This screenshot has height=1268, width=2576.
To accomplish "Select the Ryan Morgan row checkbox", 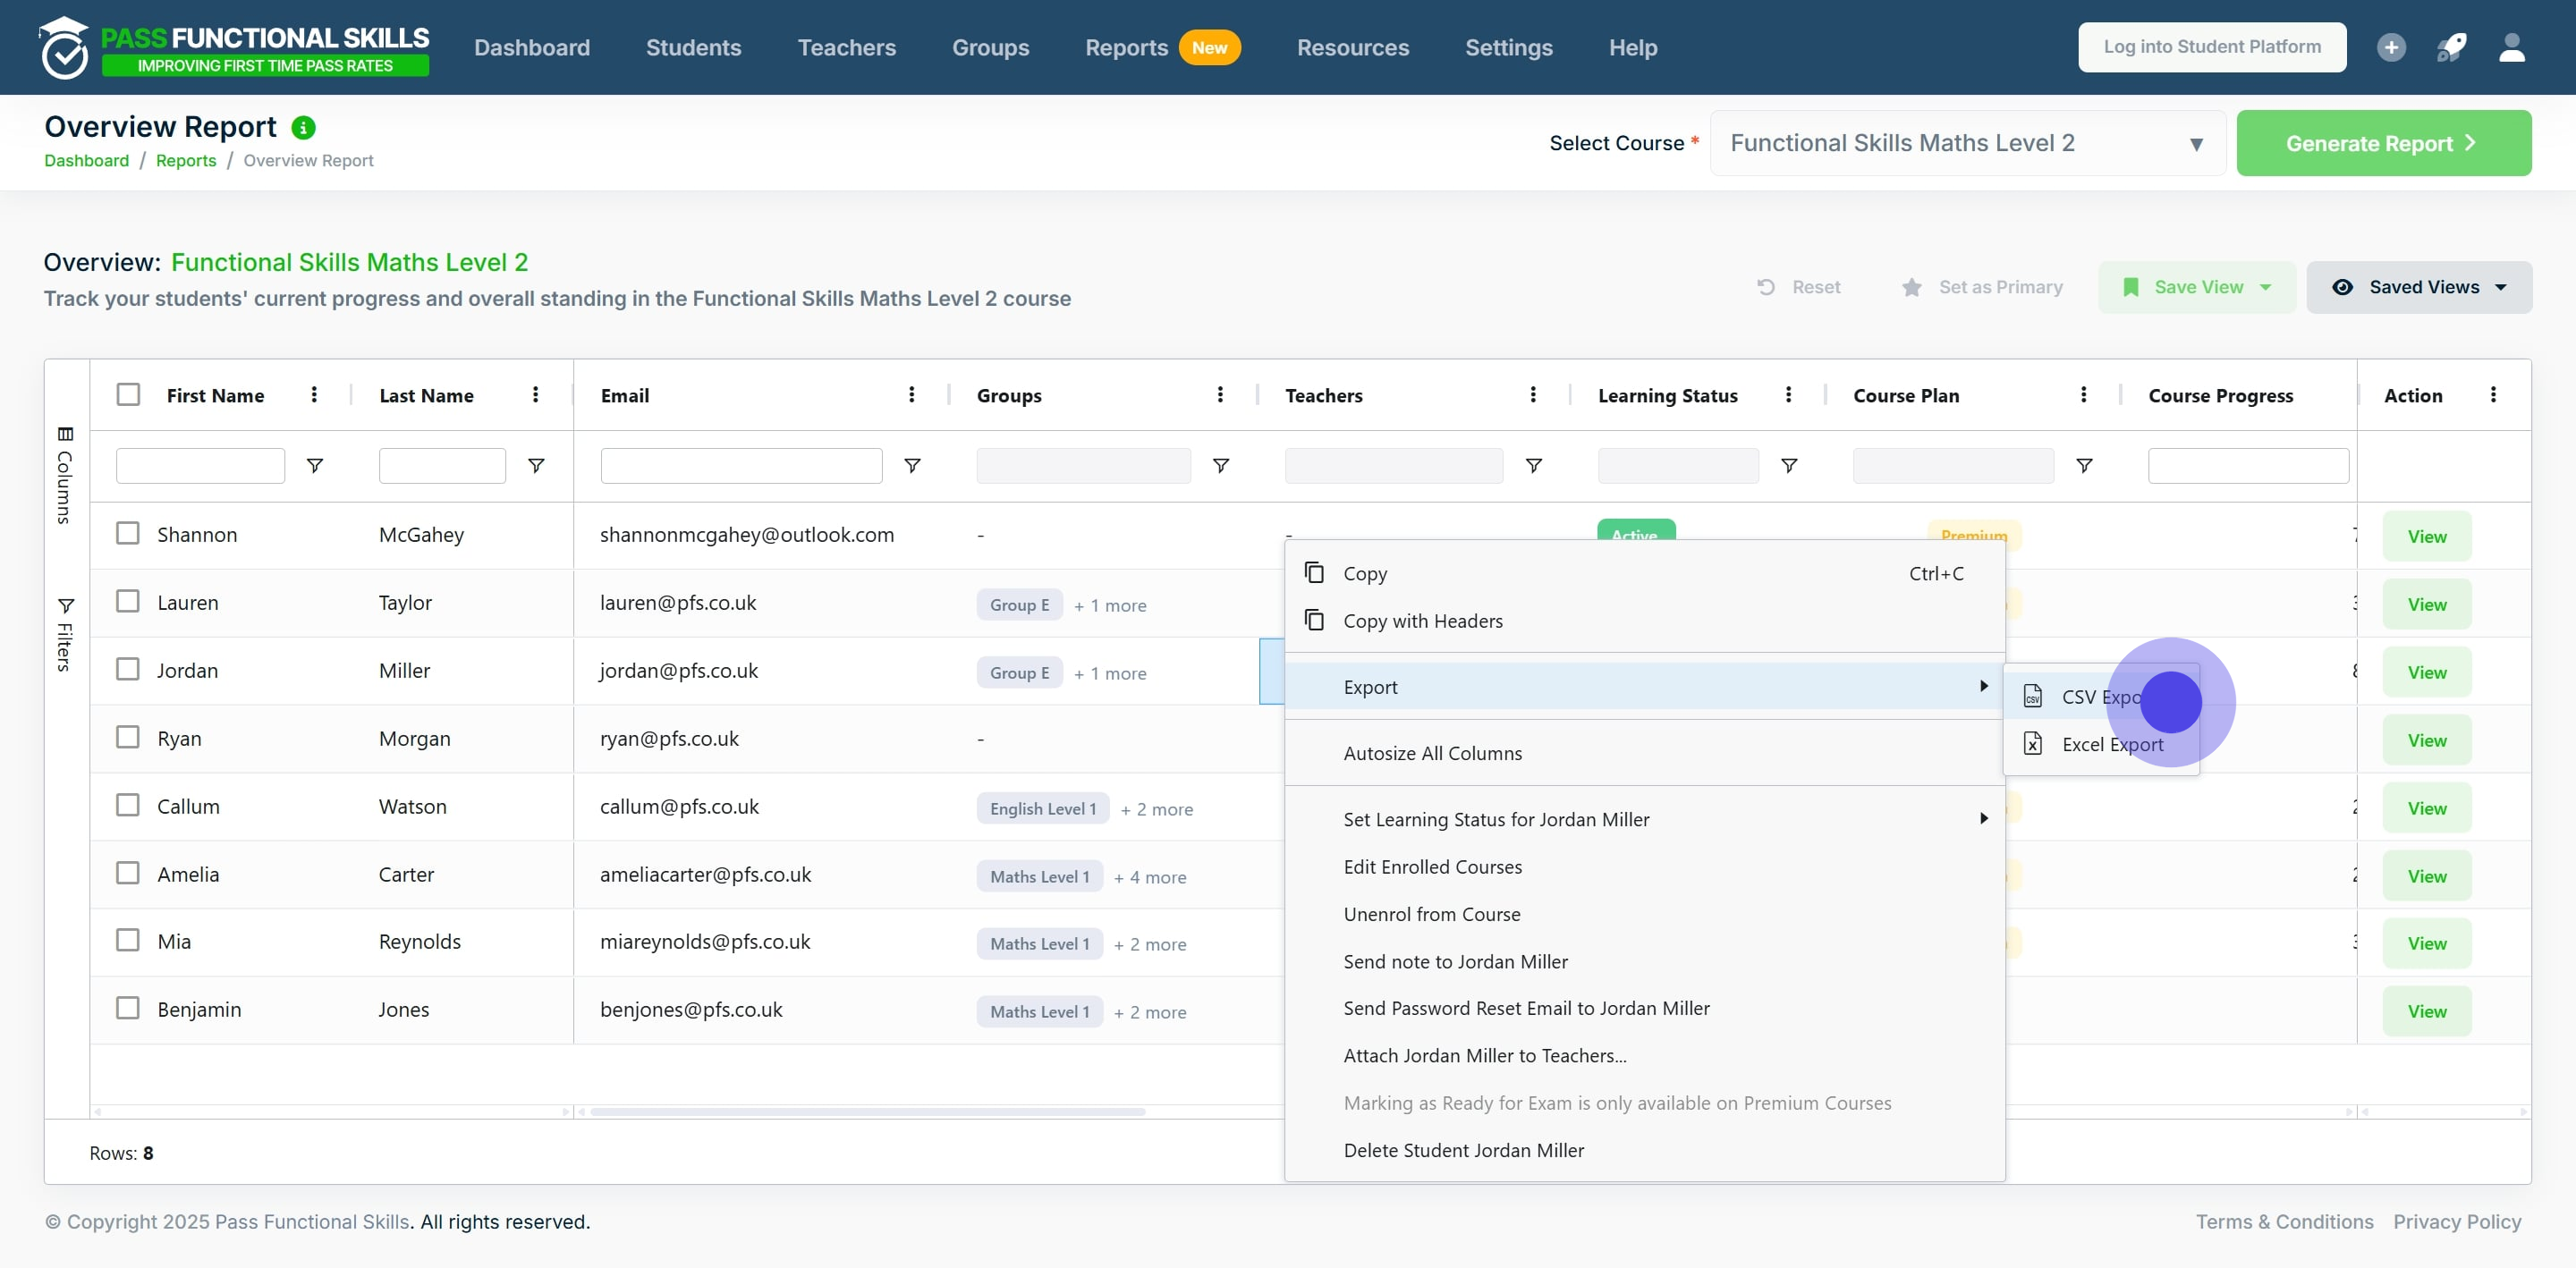I will 128,738.
